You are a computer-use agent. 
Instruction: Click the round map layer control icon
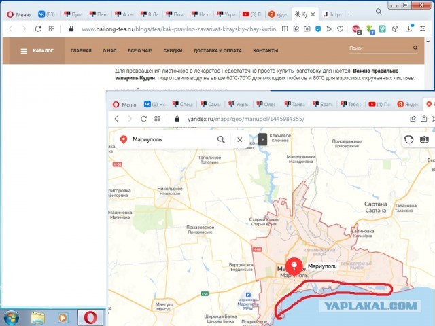(409, 139)
